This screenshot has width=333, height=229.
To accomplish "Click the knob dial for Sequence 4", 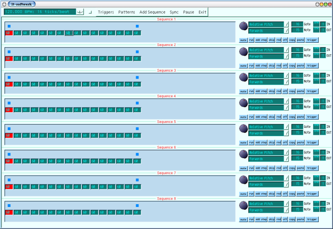I will pyautogui.click(x=243, y=103).
